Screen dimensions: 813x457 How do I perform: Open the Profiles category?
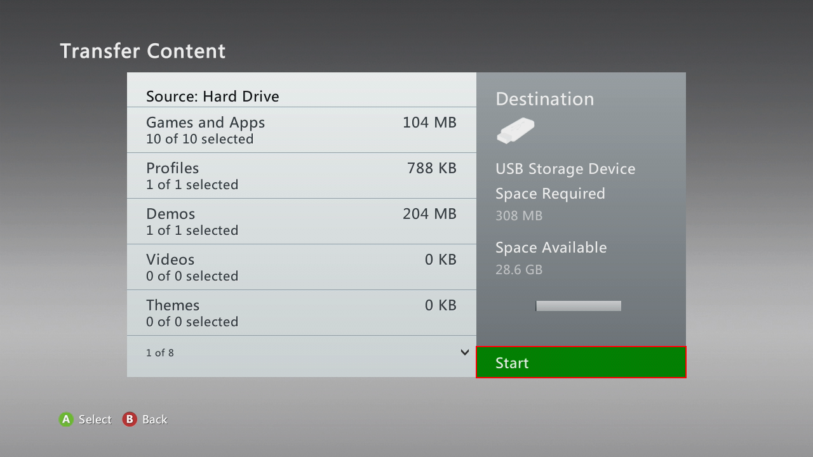(x=302, y=176)
